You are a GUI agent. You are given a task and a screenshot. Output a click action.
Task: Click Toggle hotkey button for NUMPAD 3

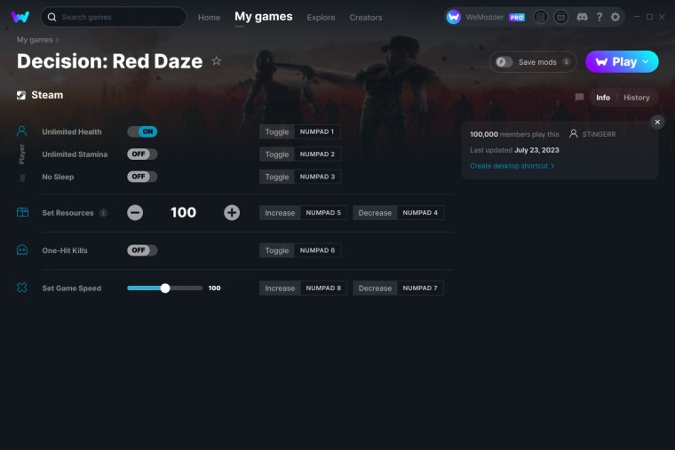[300, 177]
